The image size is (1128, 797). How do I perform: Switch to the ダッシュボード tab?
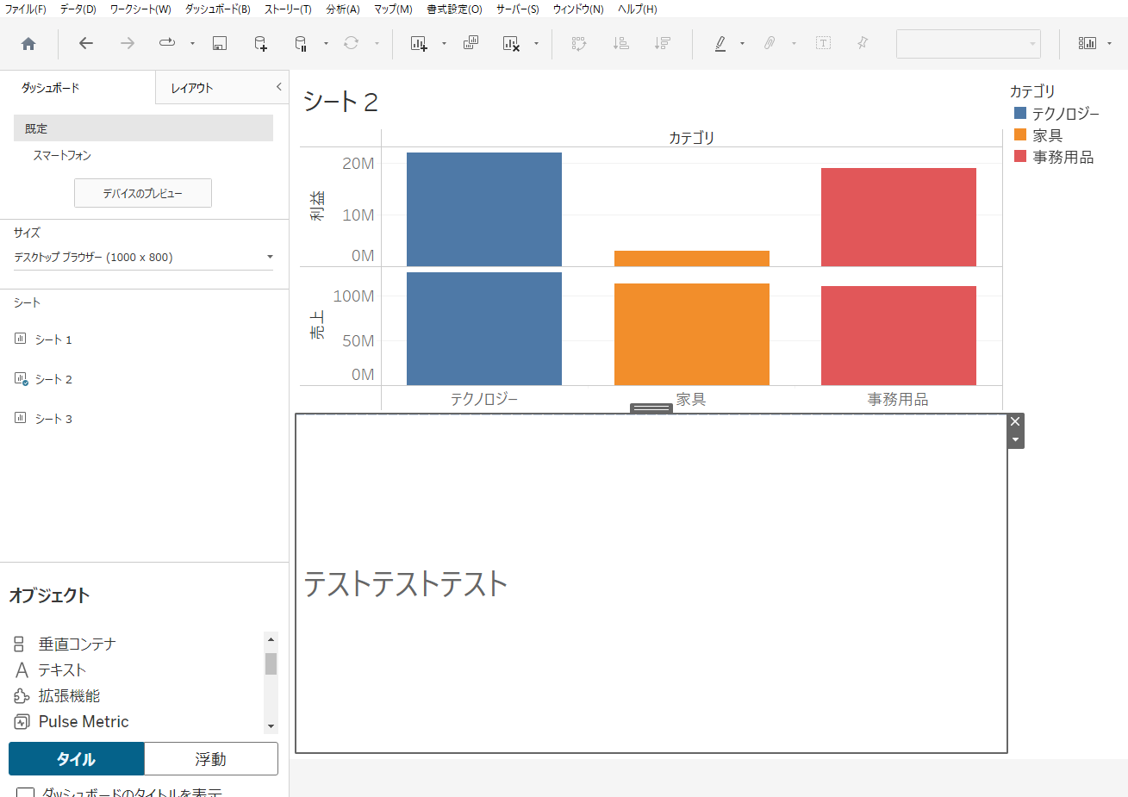[51, 88]
